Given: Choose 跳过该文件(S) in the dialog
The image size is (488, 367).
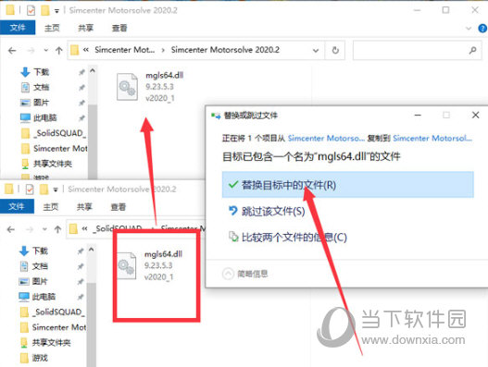Looking at the screenshot, I should [273, 212].
